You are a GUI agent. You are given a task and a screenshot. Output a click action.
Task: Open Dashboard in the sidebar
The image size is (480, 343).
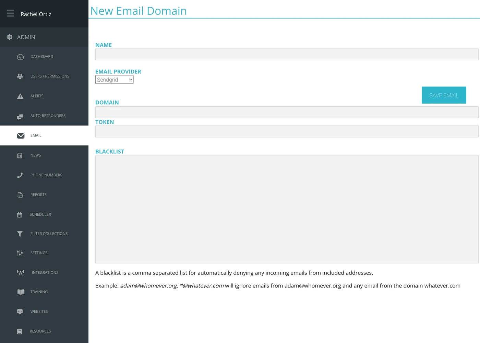coord(41,57)
